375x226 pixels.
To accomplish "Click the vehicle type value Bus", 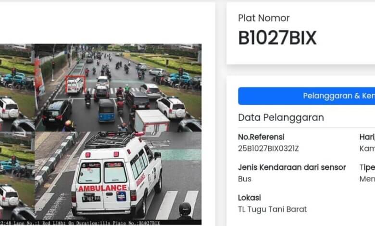I will pyautogui.click(x=245, y=179).
